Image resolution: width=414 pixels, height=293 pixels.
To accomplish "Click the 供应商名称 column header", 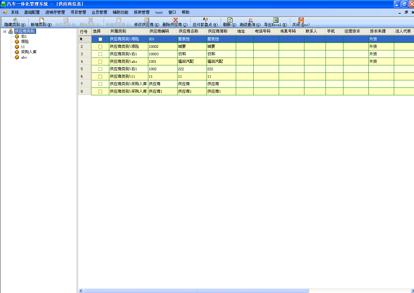I will click(x=192, y=32).
